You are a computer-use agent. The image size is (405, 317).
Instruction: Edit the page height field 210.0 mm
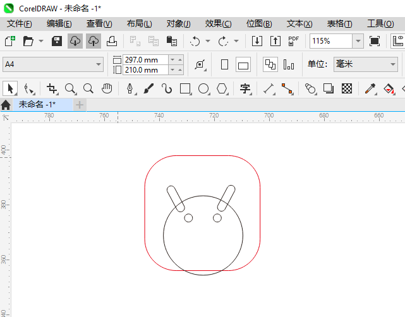pos(145,70)
